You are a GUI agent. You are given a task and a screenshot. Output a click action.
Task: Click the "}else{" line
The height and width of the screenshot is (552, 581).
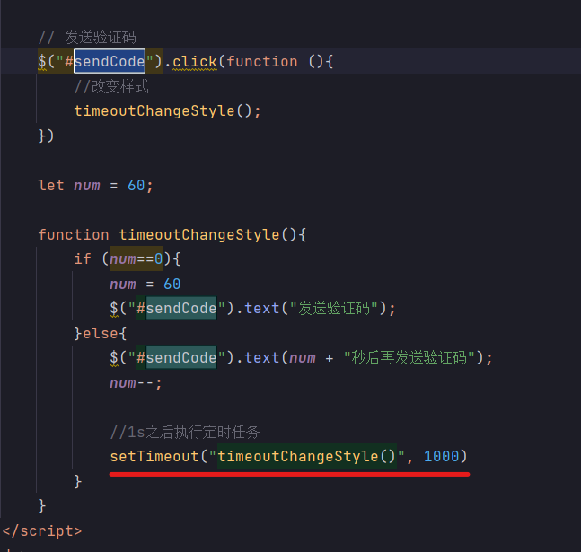coord(101,333)
